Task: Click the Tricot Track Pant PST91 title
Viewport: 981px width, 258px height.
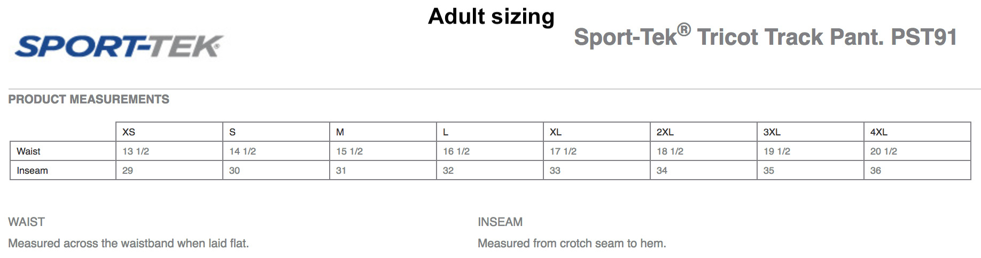Action: pyautogui.click(x=765, y=37)
